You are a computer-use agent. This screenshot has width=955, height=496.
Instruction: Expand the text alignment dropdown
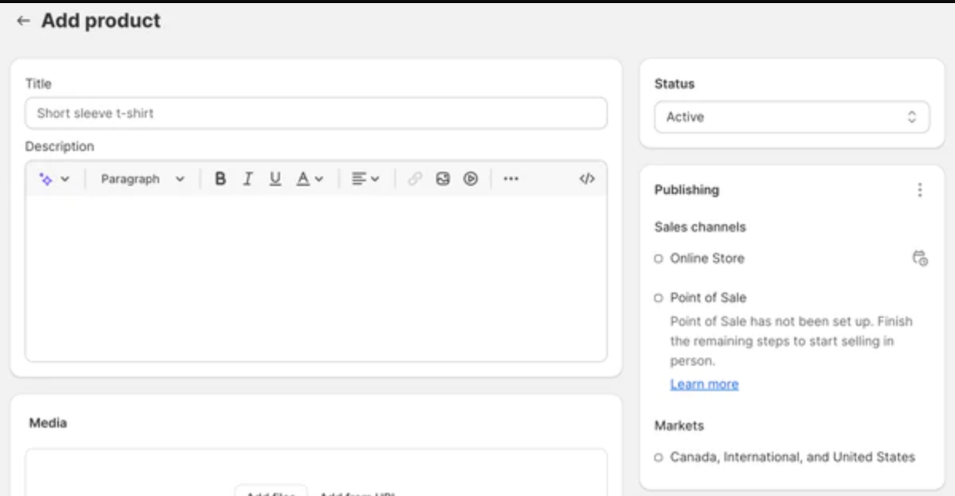pos(365,179)
